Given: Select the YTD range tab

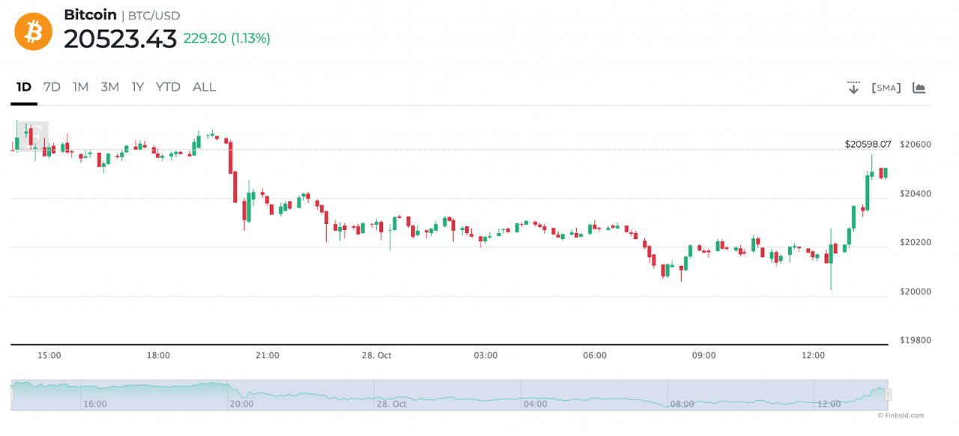Looking at the screenshot, I should point(168,87).
